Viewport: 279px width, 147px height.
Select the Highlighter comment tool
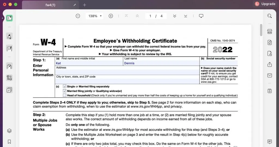click(x=9, y=37)
